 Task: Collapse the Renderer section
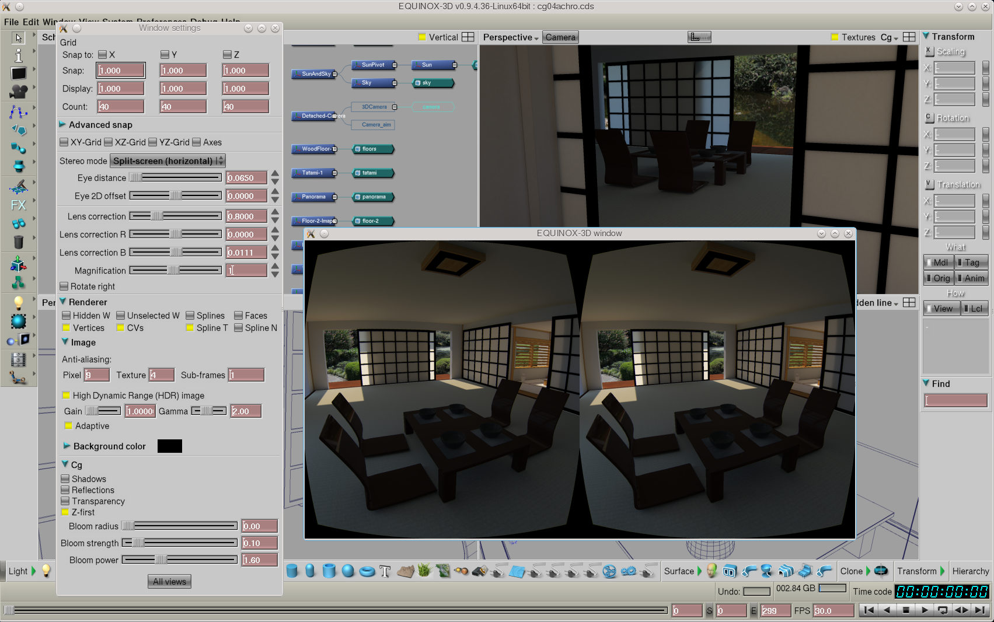click(x=62, y=302)
